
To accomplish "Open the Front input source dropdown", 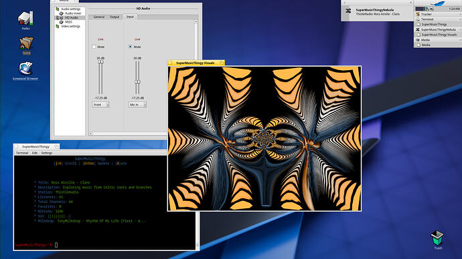I will 100,105.
